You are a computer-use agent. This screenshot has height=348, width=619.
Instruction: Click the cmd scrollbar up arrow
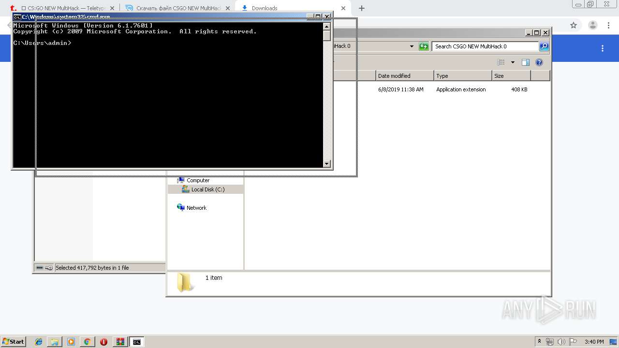point(327,26)
